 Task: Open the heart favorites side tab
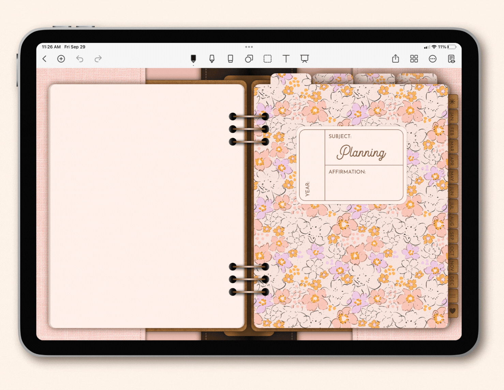coord(453,311)
